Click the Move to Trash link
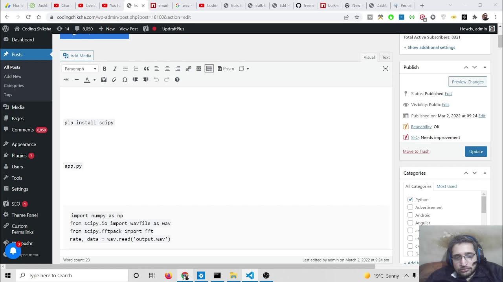Viewport: 503px width, 282px height. 416,151
